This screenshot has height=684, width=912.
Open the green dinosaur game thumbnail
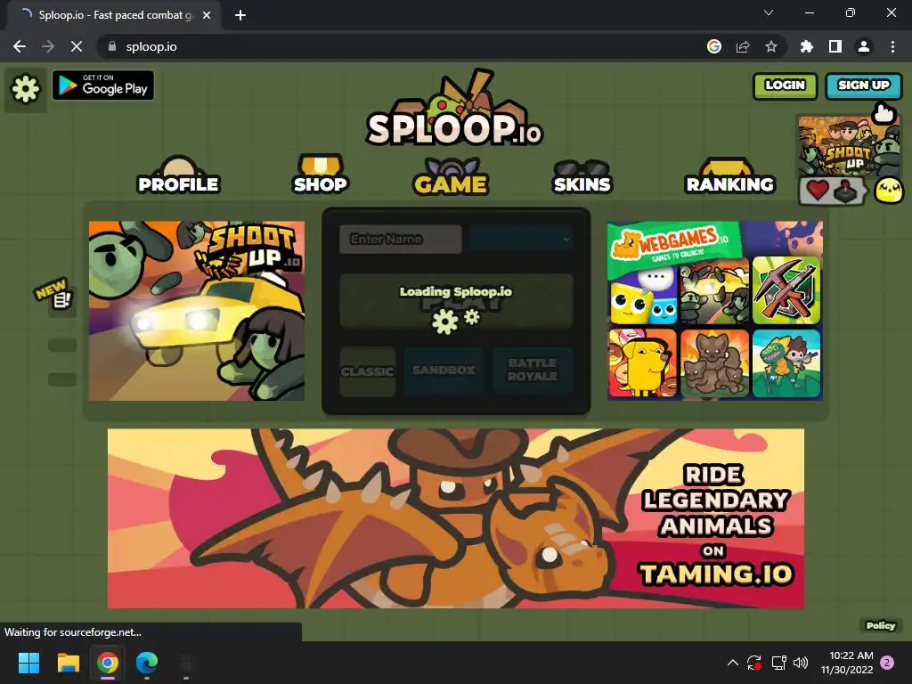(786, 363)
